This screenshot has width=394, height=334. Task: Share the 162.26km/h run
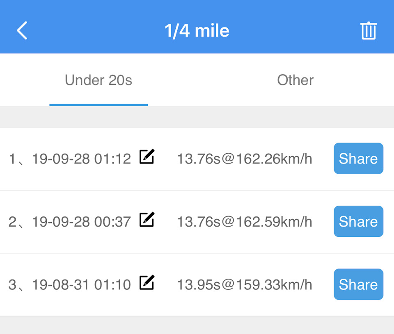pos(358,159)
